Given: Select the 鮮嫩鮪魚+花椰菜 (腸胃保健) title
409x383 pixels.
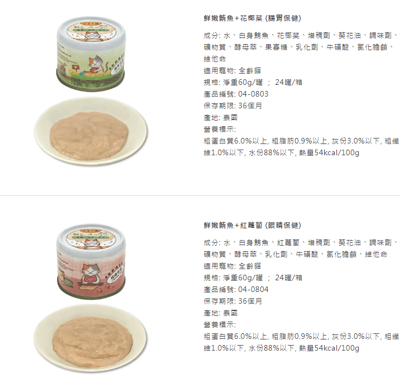Looking at the screenshot, I should pos(252,18).
